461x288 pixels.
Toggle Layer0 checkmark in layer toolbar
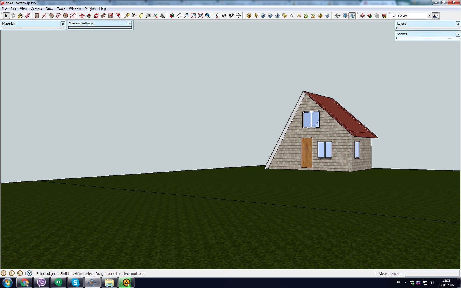[394, 16]
